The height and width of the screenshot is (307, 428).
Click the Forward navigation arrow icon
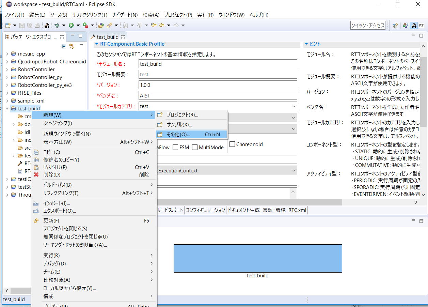pos(176,25)
